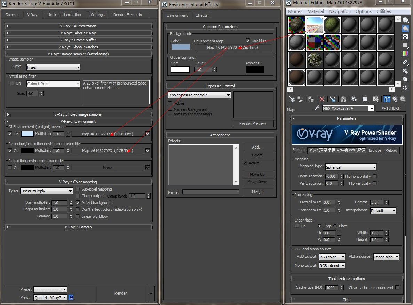
Task: Click Browse next to Bitmap path
Action: 375,150
